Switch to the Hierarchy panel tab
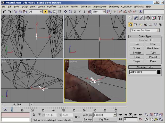This screenshot has height=123, width=165. [142, 18]
